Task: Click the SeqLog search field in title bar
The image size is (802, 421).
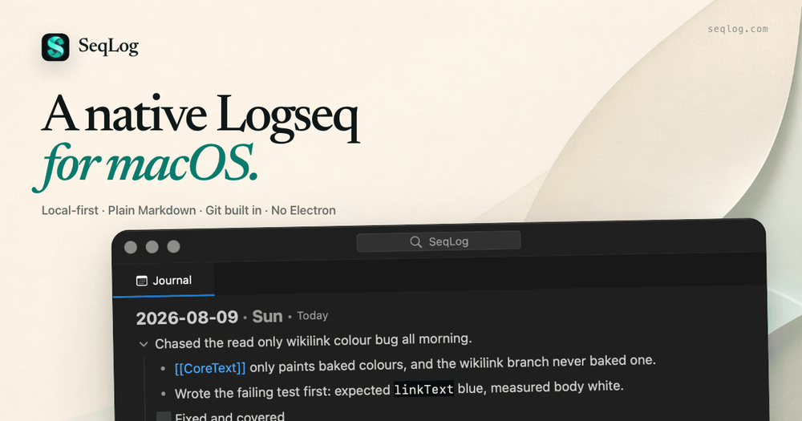Action: [439, 241]
